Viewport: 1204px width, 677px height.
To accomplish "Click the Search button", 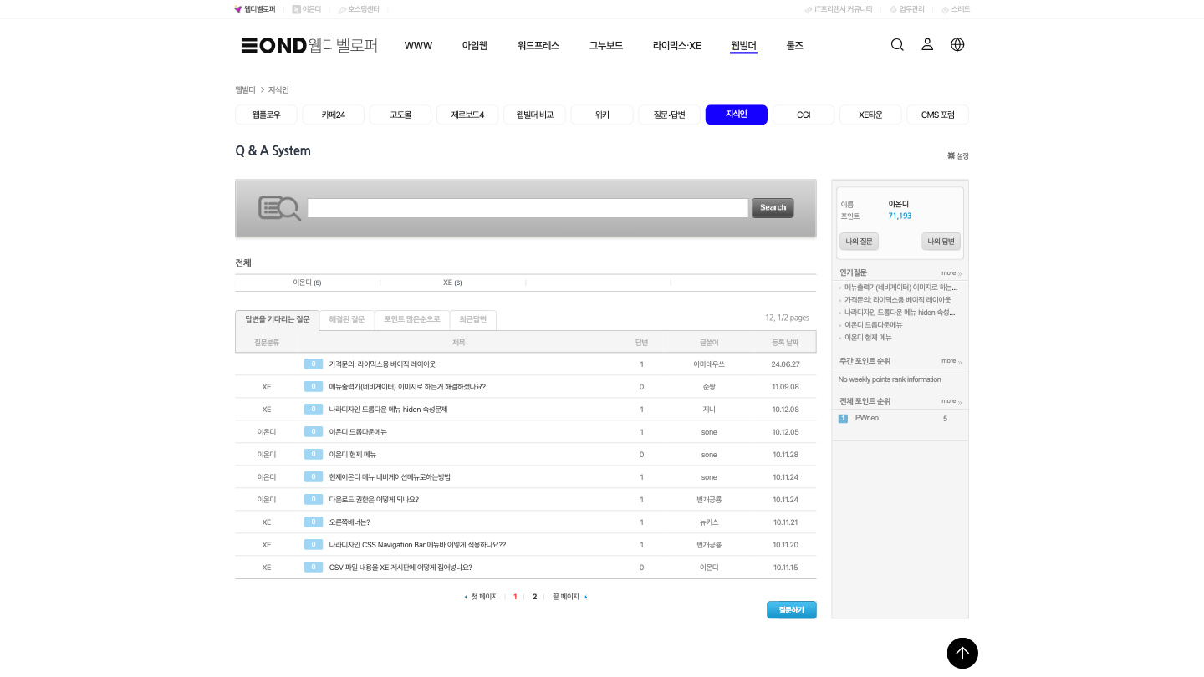I will 773,208.
